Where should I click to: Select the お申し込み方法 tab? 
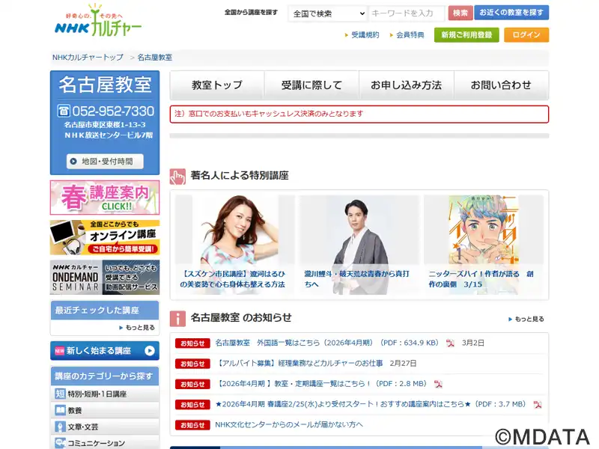click(407, 85)
